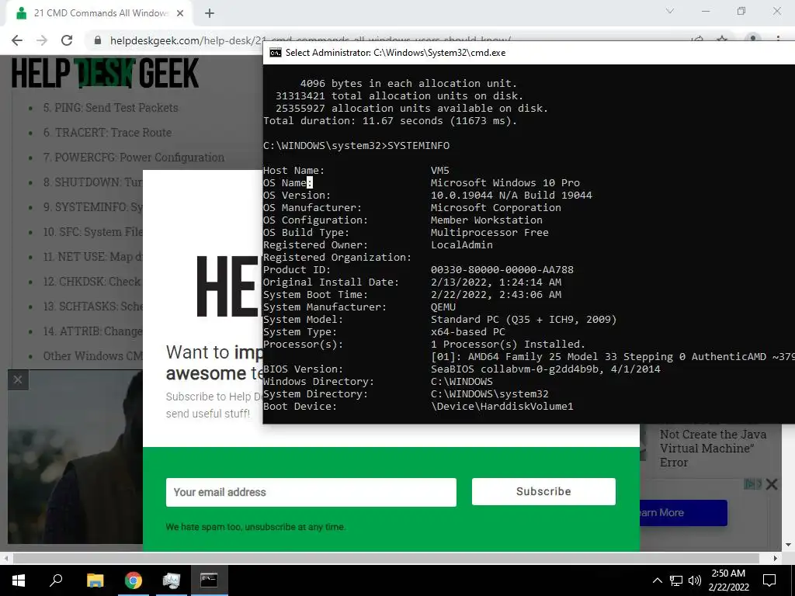
Task: Close the video ad overlay X
Action: pyautogui.click(x=18, y=379)
